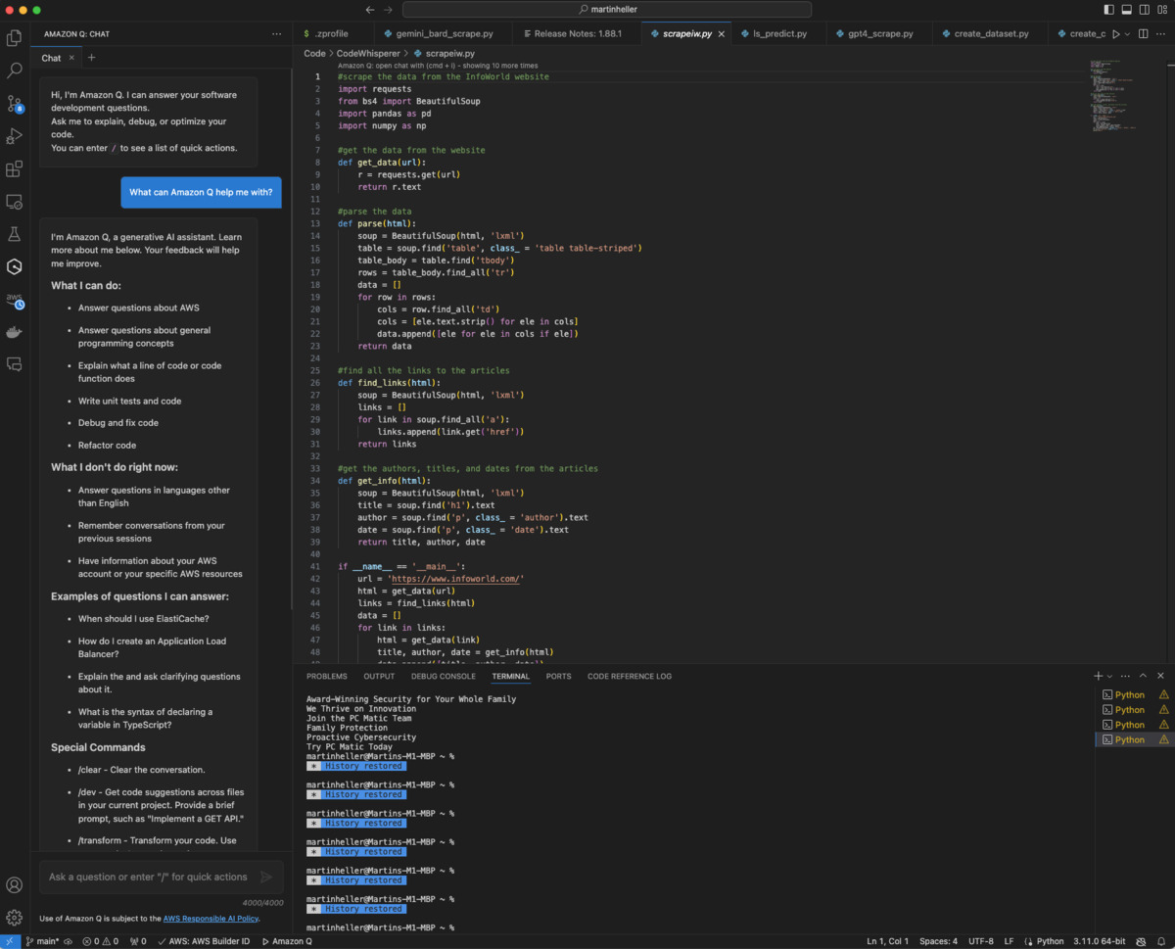This screenshot has height=949, width=1175.
Task: Toggle the bottom panel visibility
Action: [1125, 9]
